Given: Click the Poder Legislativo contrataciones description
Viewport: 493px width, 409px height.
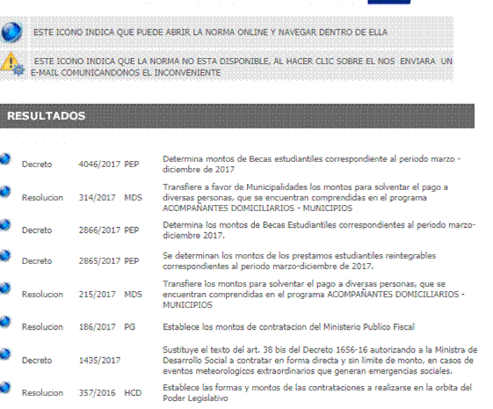Looking at the screenshot, I should coord(317,392).
